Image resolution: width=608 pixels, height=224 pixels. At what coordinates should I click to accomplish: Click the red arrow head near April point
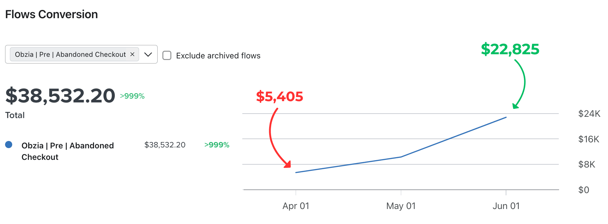[x=288, y=164]
